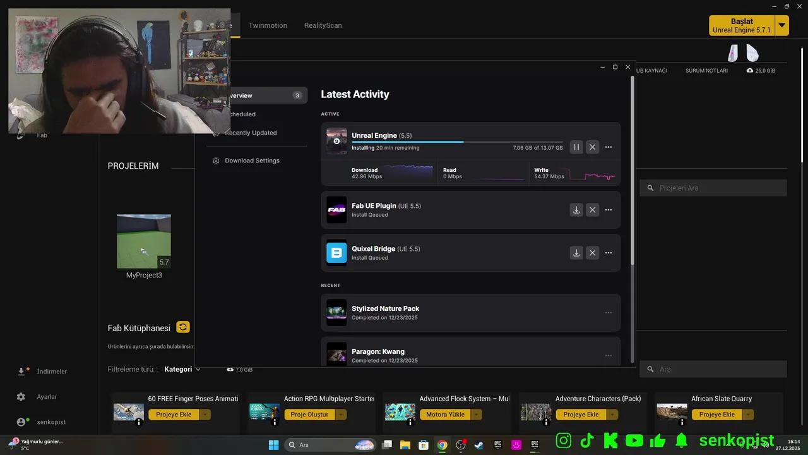Expand dropdown arrow beside African Slate Quarry button
The width and height of the screenshot is (808, 455).
point(748,415)
